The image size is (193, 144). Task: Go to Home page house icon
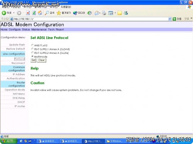40,13
